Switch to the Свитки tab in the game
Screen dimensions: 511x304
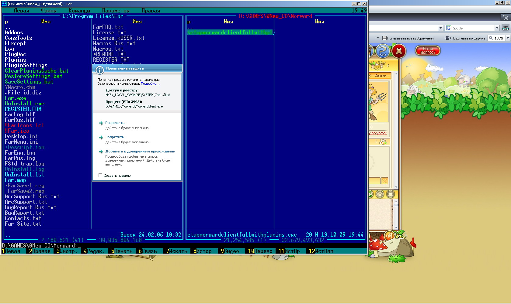pos(380,76)
